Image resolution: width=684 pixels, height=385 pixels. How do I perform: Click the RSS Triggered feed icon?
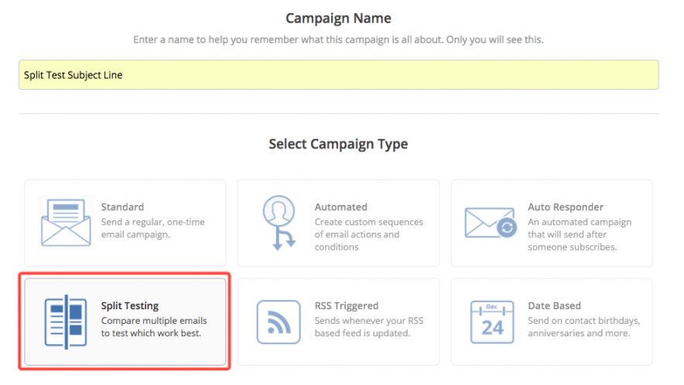279,322
